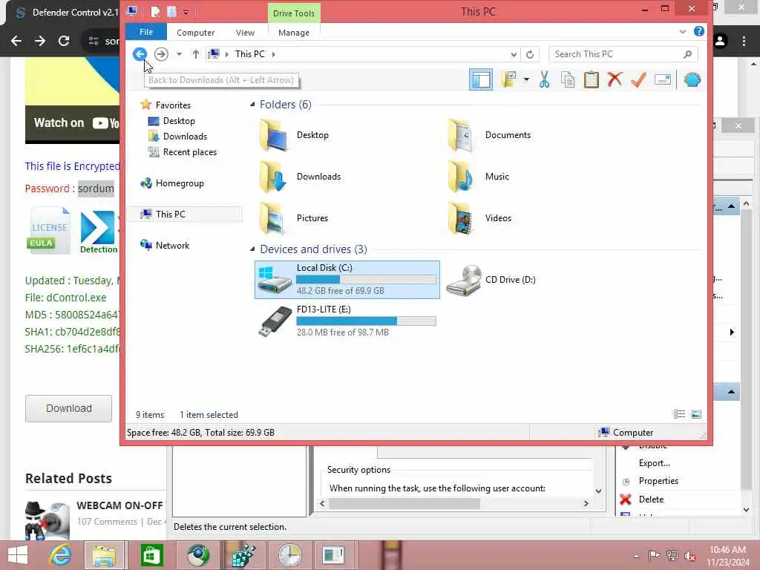The height and width of the screenshot is (570, 760).
Task: Toggle the navigation pane toolbar button
Action: (x=480, y=80)
